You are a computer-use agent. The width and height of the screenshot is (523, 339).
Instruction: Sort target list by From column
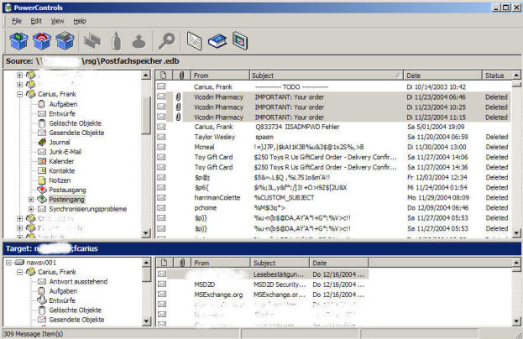point(220,263)
